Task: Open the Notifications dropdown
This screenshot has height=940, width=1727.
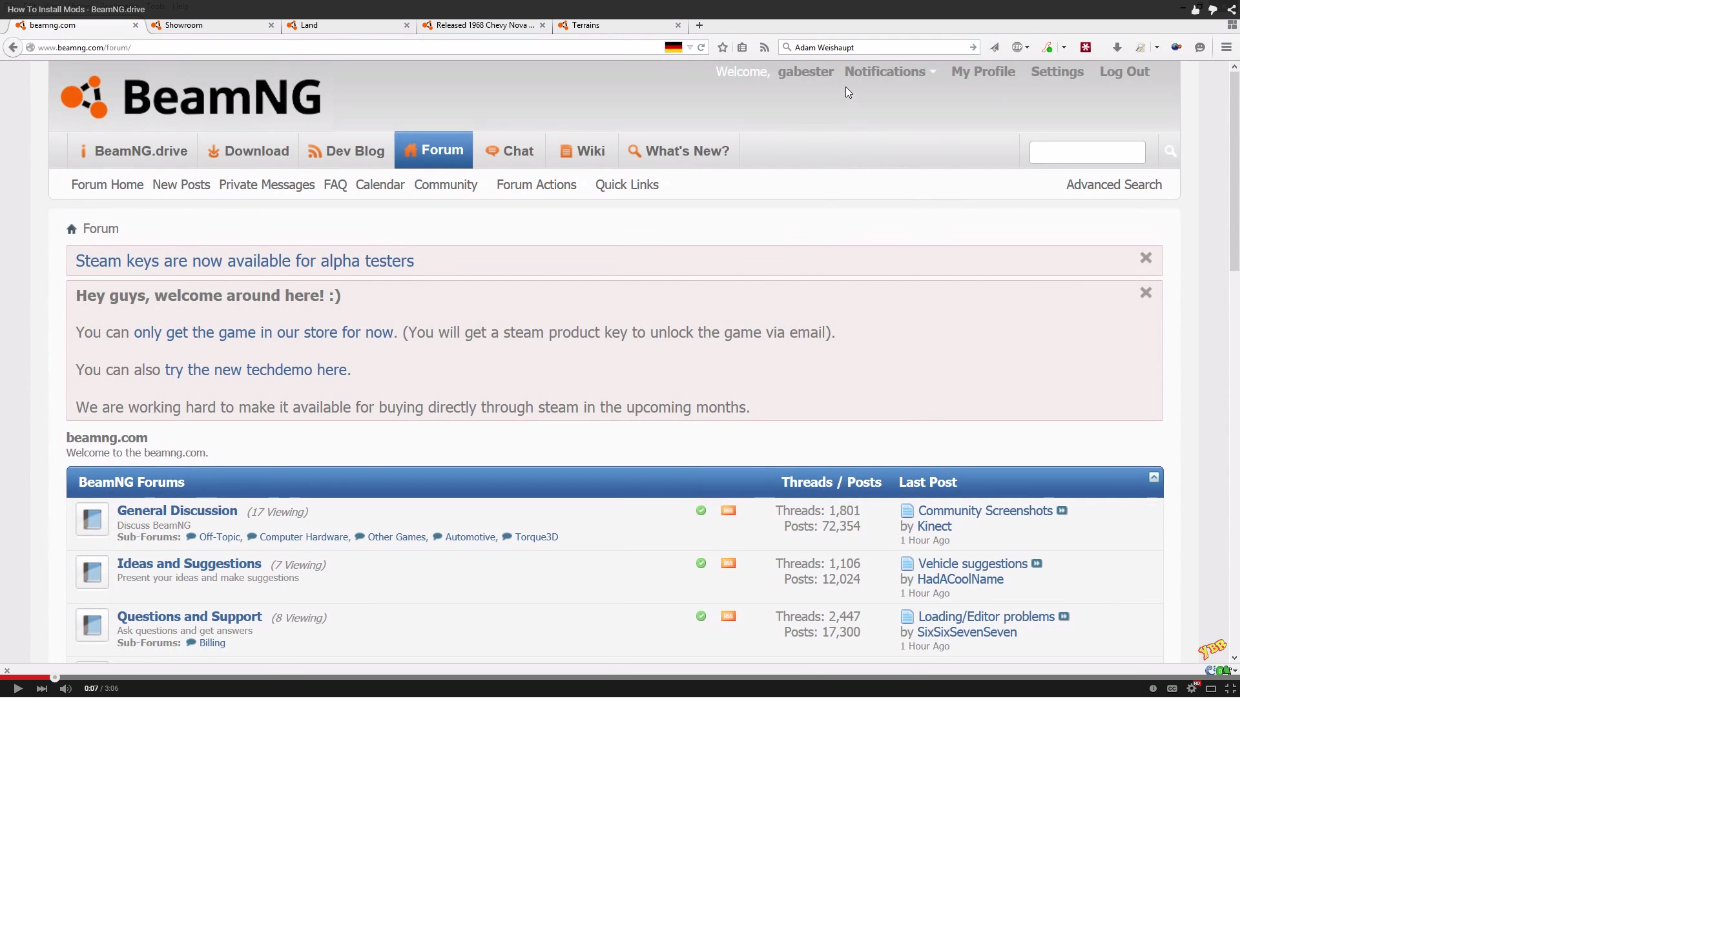Action: pyautogui.click(x=889, y=72)
